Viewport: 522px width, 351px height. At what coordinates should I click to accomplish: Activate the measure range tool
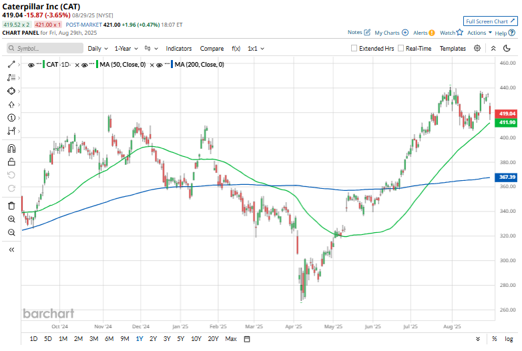(x=11, y=131)
